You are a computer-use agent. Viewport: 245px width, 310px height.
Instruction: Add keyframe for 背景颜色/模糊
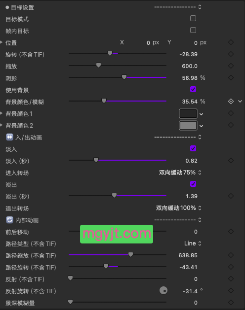click(x=231, y=102)
